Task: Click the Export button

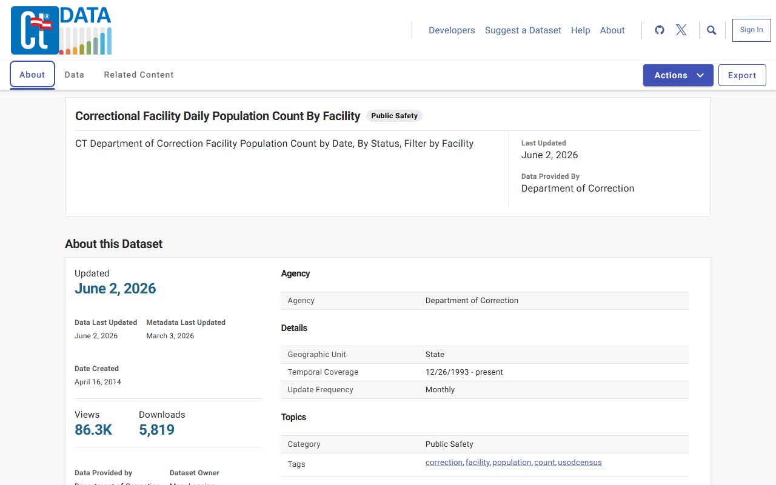Action: click(x=742, y=75)
